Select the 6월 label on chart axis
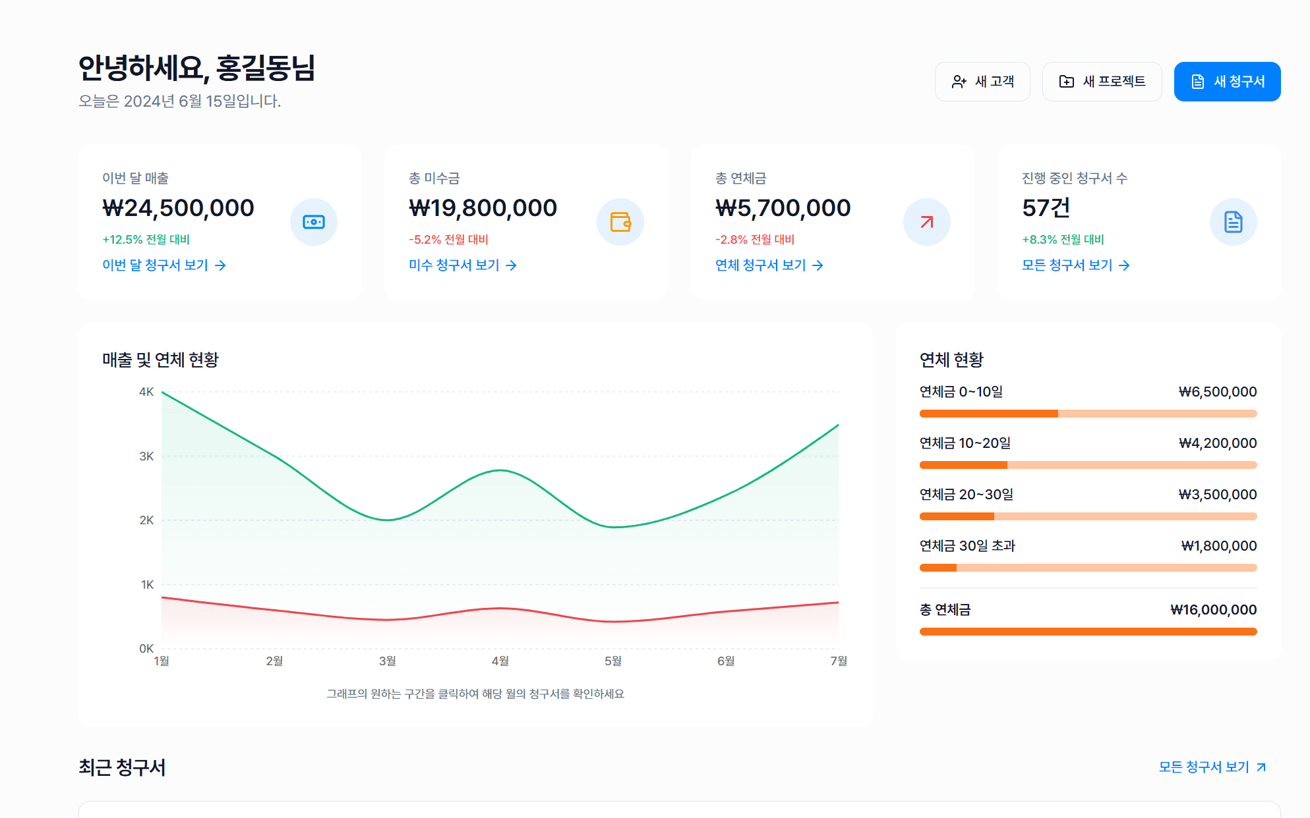This screenshot has width=1310, height=818. coord(726,661)
